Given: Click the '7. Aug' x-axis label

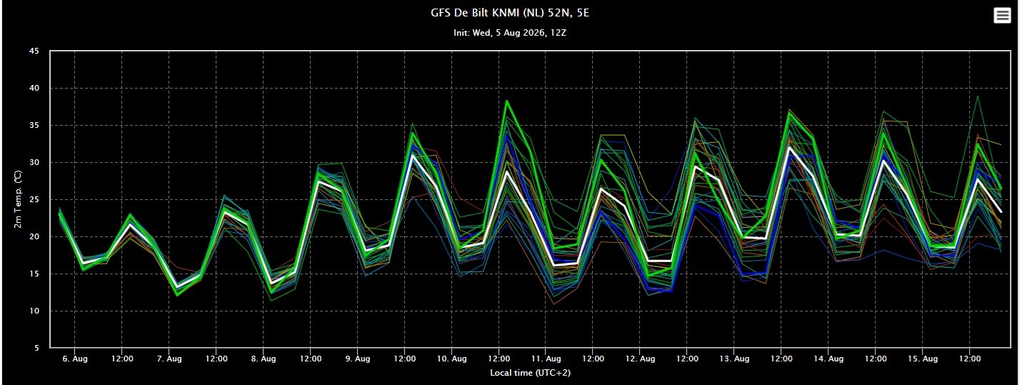Looking at the screenshot, I should (x=169, y=359).
